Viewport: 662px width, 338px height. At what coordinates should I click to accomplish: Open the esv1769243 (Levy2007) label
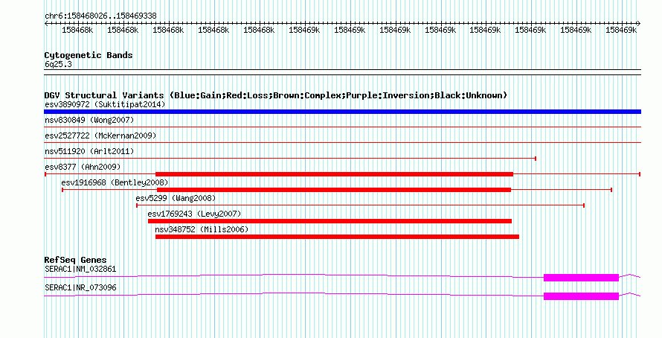195,214
